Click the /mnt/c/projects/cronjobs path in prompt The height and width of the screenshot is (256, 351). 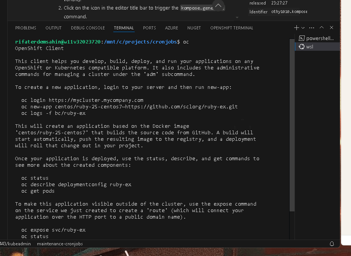pos(140,42)
